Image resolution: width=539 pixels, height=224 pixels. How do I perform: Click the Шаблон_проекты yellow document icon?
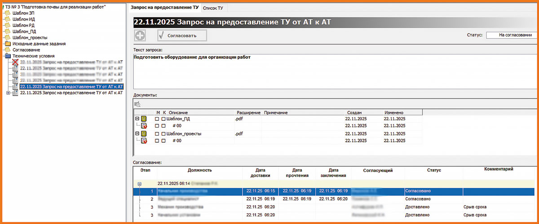click(144, 134)
